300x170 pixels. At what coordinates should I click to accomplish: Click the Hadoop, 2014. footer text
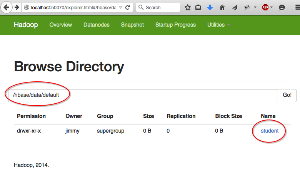pyautogui.click(x=32, y=165)
